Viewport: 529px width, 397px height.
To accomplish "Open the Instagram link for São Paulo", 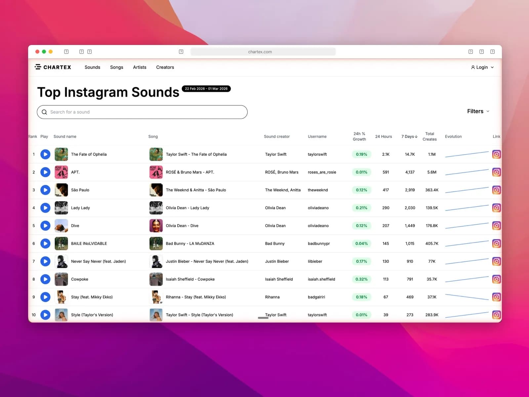I will pos(496,190).
